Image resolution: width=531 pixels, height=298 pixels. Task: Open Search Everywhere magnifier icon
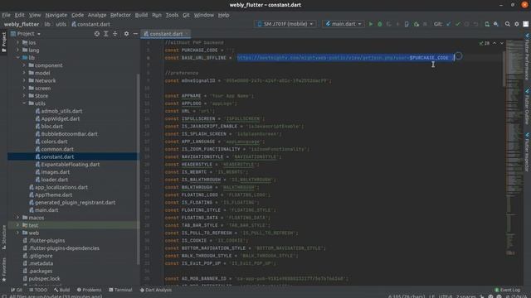tap(507, 24)
